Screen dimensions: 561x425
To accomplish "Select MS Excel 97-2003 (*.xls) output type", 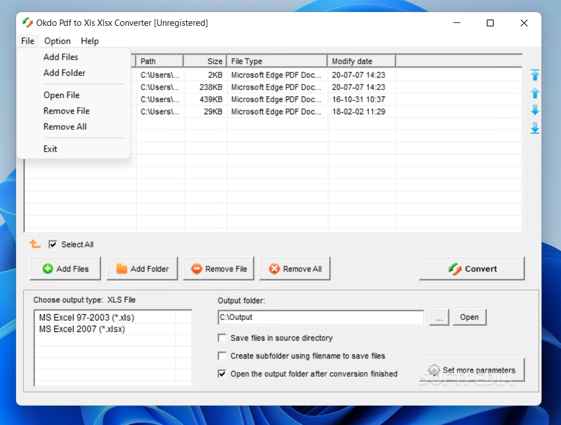I will [86, 318].
